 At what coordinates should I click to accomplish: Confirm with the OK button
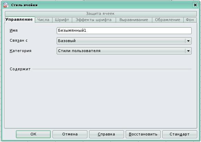[33, 134]
